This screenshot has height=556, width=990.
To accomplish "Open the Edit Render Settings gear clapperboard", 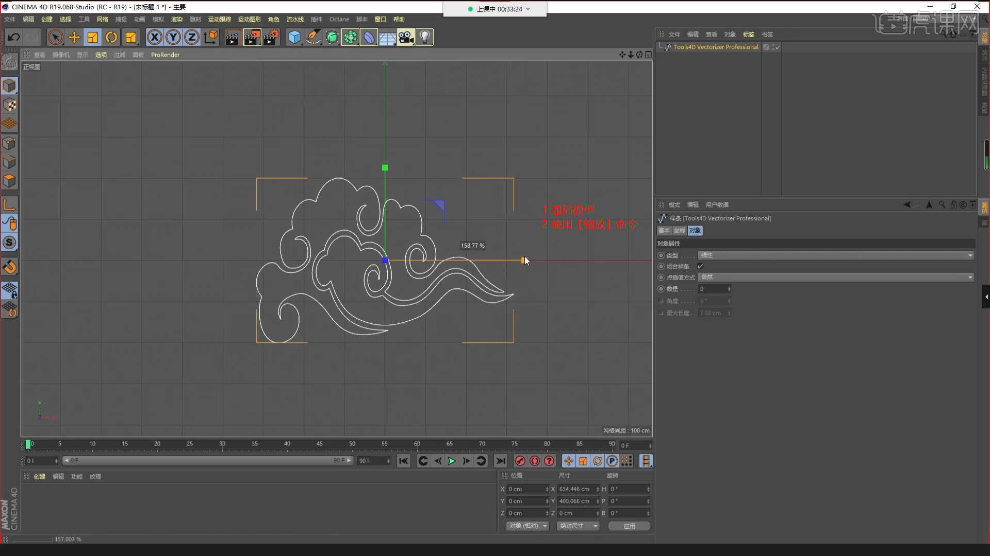I will click(272, 37).
